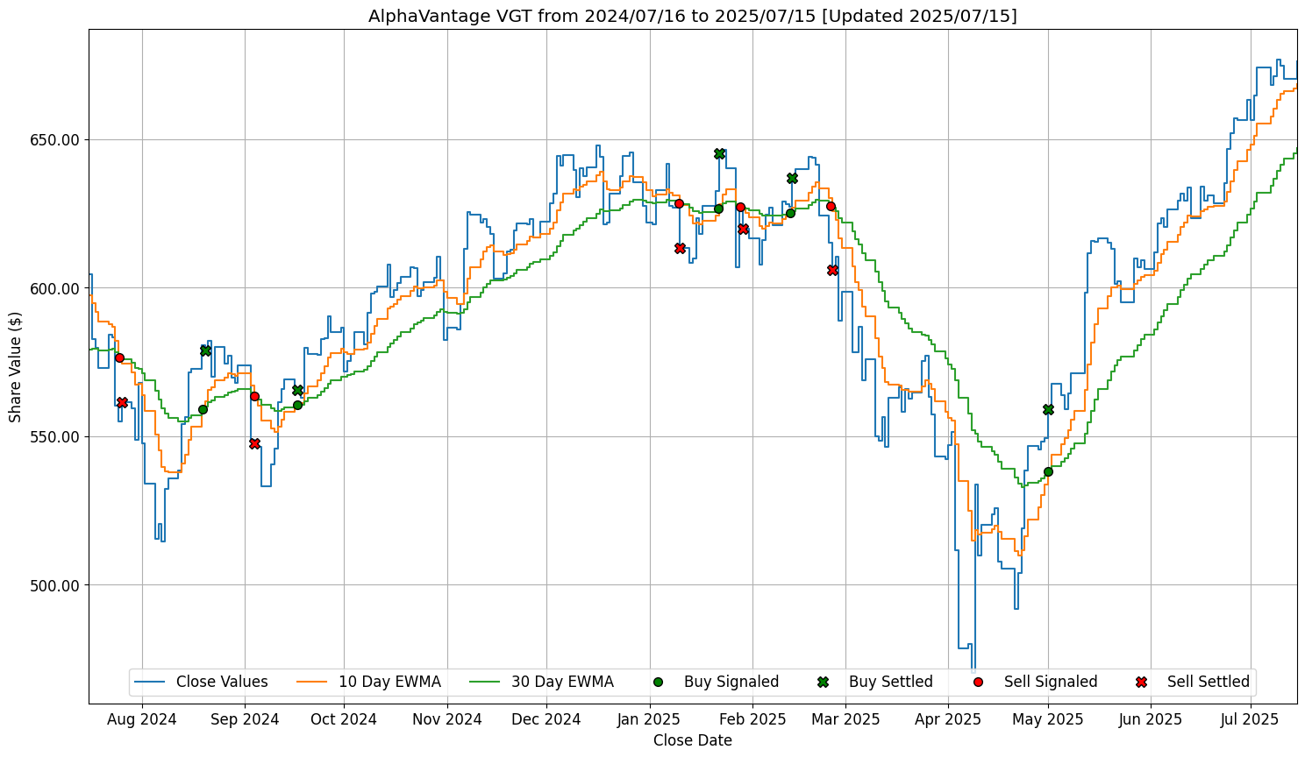Select the Buy Settled marker near $565 in mid-September 2024
Viewport: 1305px width, 757px height.
coord(297,390)
